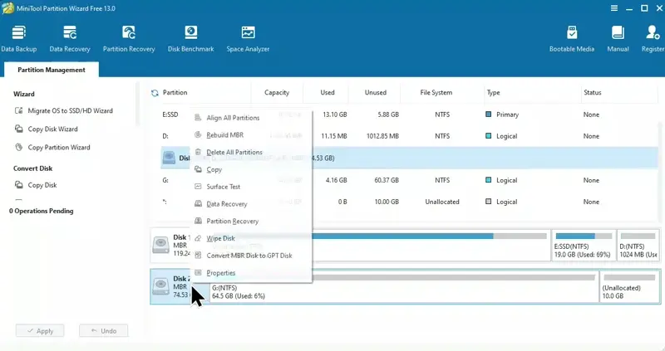This screenshot has width=665, height=351.
Task: Open the Manual
Action: pos(618,38)
